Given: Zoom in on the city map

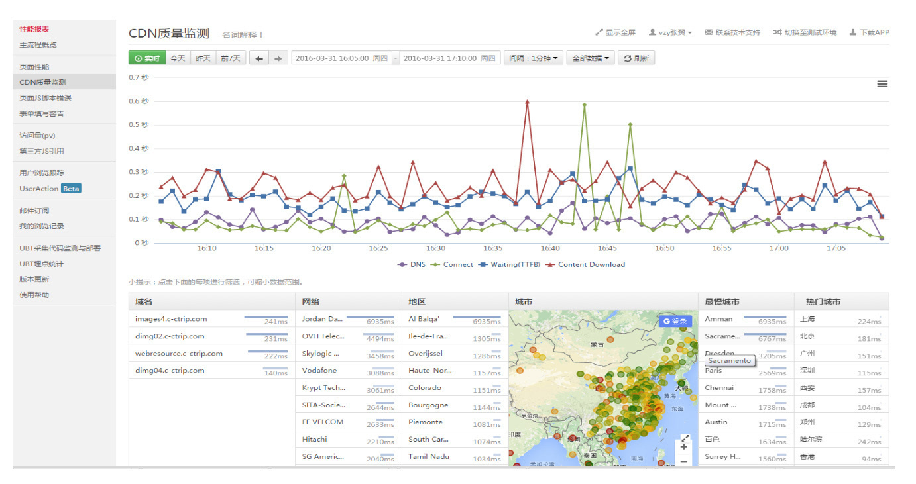Looking at the screenshot, I should tap(684, 447).
